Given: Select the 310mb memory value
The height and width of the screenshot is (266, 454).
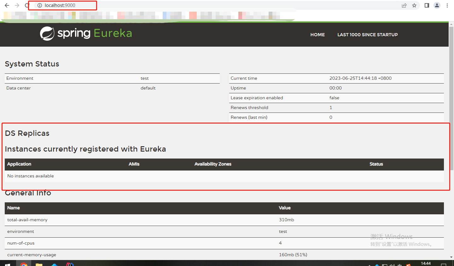Looking at the screenshot, I should click(287, 220).
